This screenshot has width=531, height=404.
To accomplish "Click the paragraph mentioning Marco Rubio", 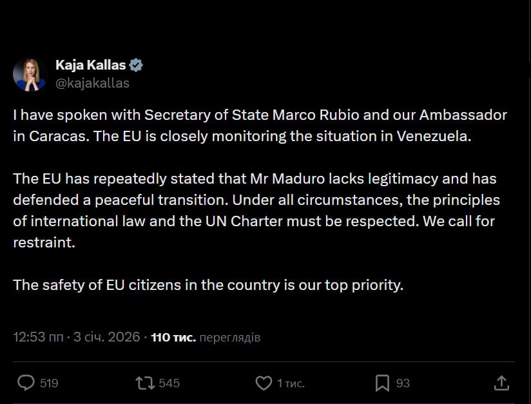I will [x=260, y=126].
